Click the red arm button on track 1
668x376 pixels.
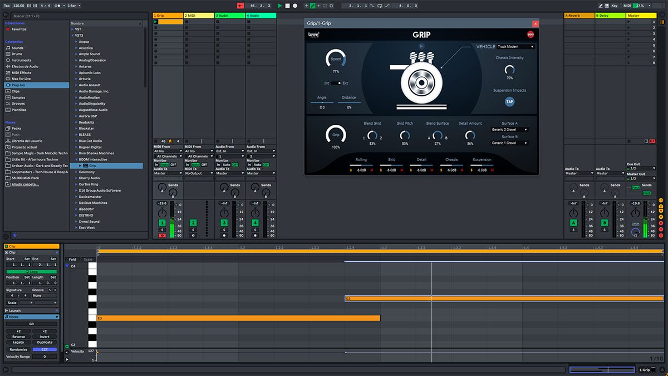pyautogui.click(x=162, y=235)
